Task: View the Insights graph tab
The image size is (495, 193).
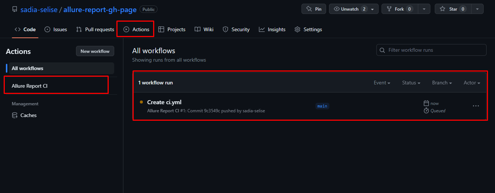Action: (272, 29)
